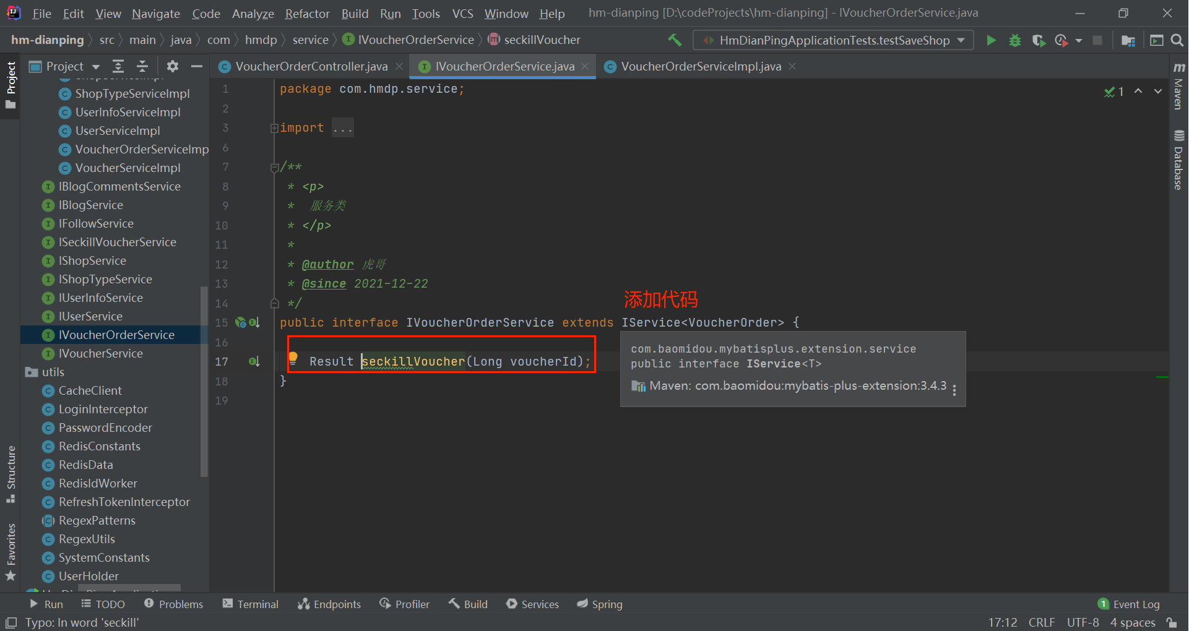
Task: Click inspection status checkmark widget
Action: 1114,92
